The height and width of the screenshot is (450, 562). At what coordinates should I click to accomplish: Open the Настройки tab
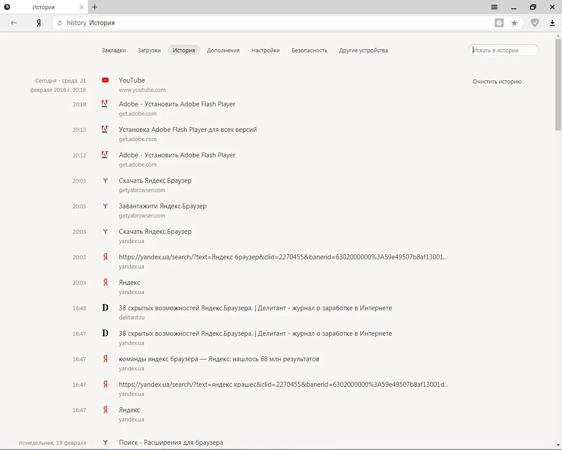pyautogui.click(x=266, y=50)
